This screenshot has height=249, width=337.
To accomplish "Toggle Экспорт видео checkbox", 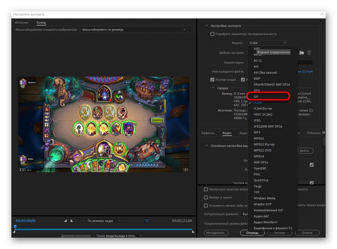I will [x=212, y=80].
